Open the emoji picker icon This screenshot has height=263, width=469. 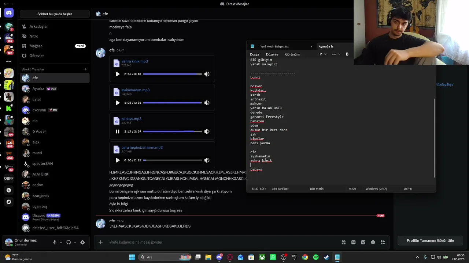pos(373,242)
